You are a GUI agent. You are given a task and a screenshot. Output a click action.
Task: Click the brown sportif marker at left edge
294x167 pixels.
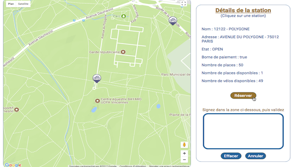click(17, 109)
